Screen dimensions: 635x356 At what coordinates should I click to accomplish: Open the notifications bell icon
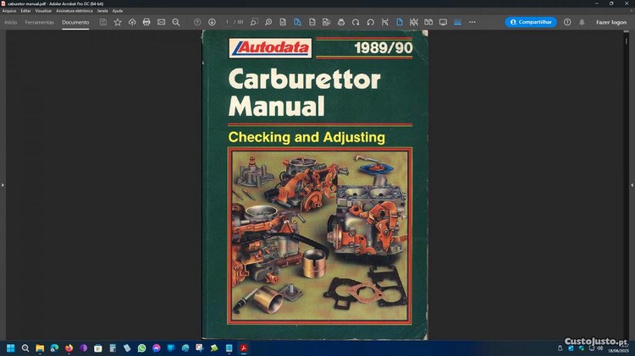pyautogui.click(x=582, y=22)
